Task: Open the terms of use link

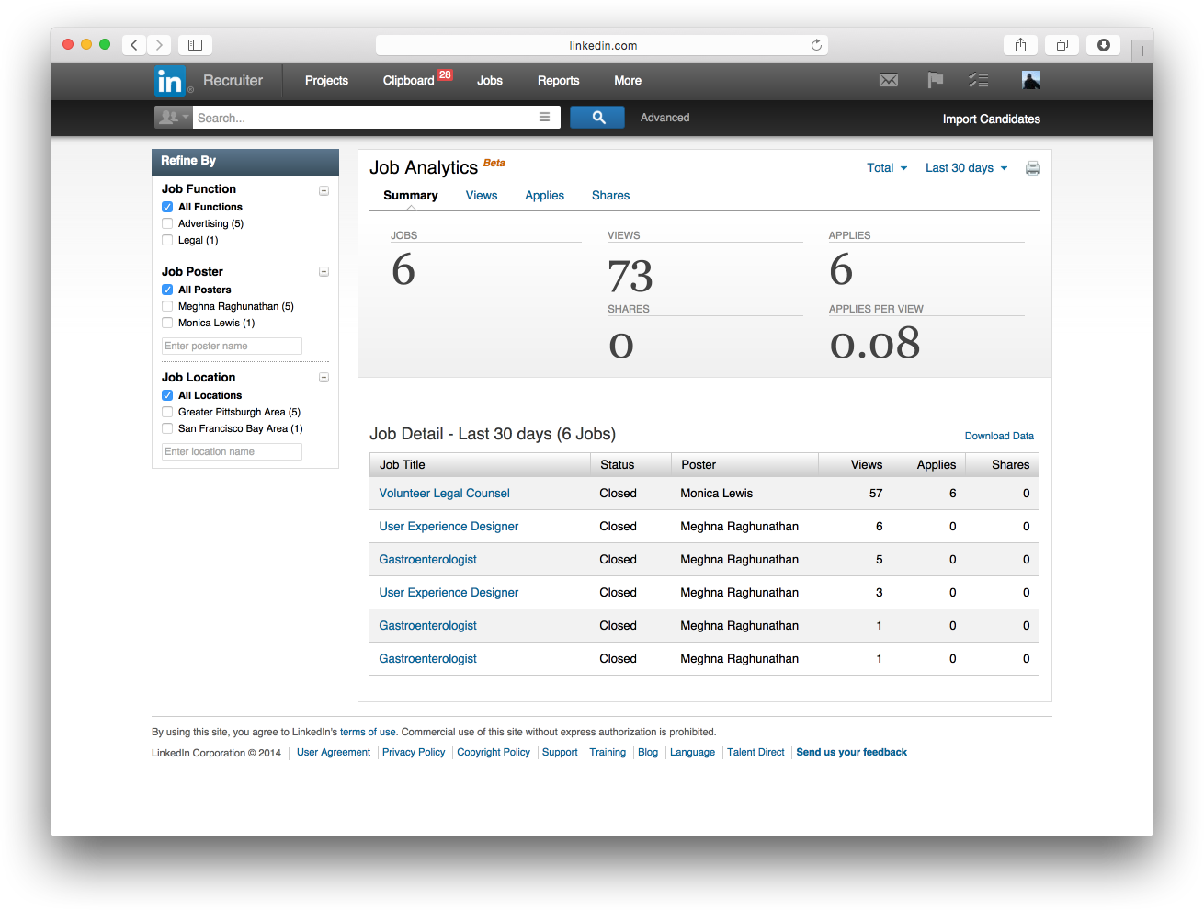Action: pyautogui.click(x=368, y=733)
